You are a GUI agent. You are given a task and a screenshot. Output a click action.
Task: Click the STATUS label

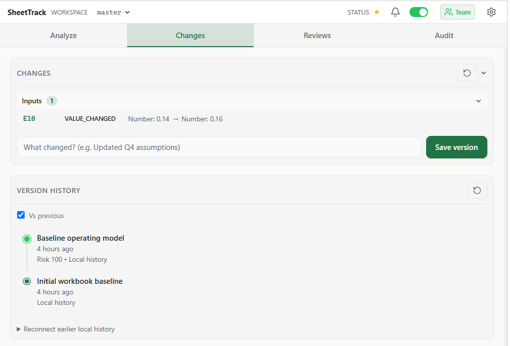[x=358, y=13]
